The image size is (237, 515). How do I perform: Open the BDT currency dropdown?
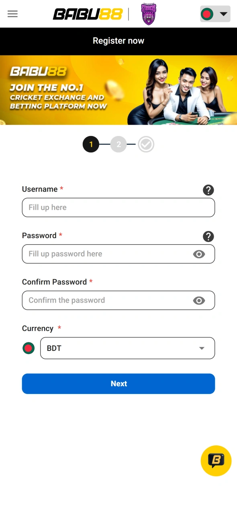127,348
